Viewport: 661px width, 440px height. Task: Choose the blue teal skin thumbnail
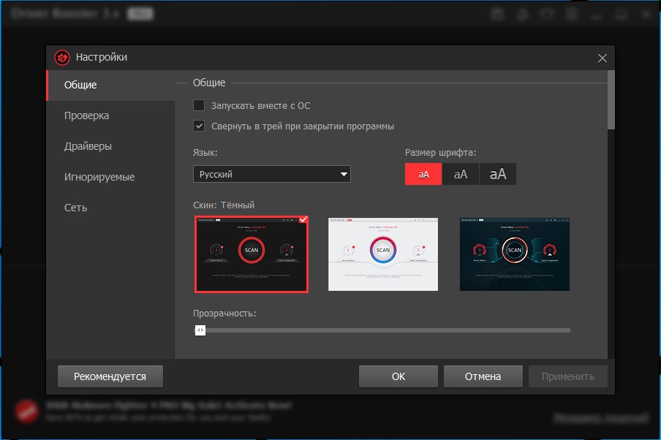click(x=515, y=254)
